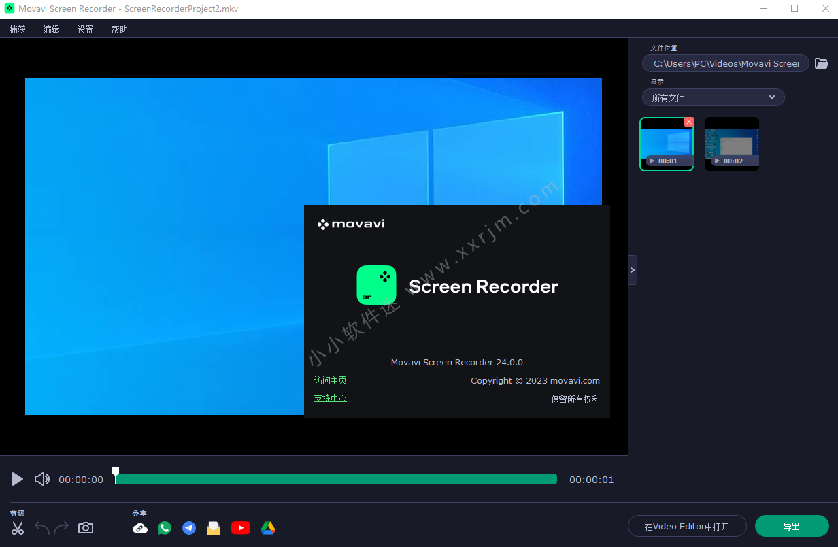Click the 保留所有权利 text
The width and height of the screenshot is (838, 547).
575,399
